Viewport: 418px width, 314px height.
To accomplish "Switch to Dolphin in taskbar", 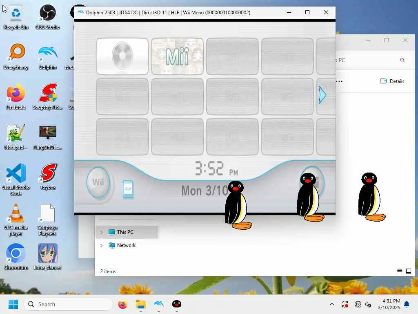I will [x=159, y=304].
